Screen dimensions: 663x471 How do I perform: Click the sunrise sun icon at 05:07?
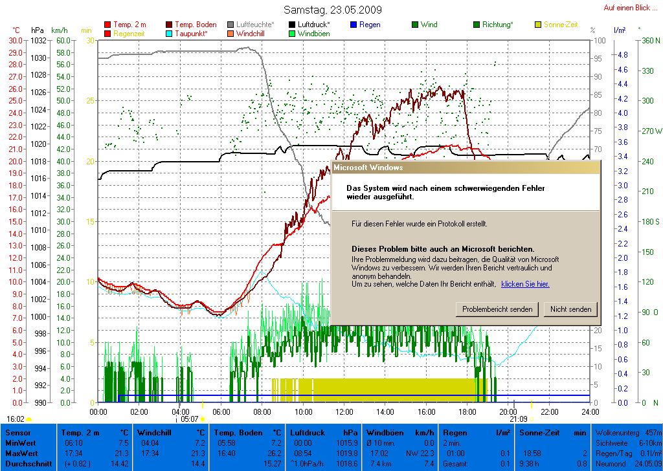[203, 419]
